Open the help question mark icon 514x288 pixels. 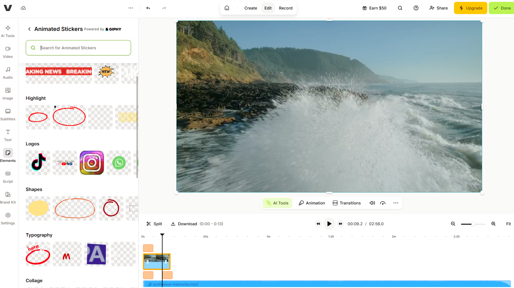tap(416, 8)
